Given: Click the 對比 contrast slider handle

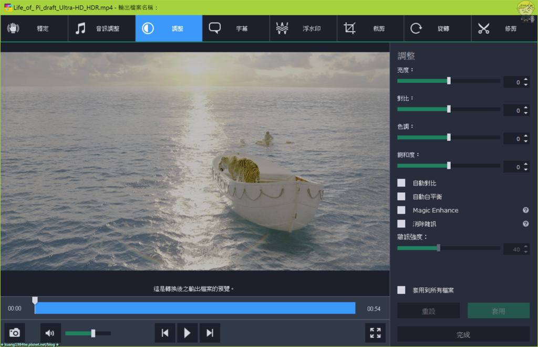Looking at the screenshot, I should point(449,109).
